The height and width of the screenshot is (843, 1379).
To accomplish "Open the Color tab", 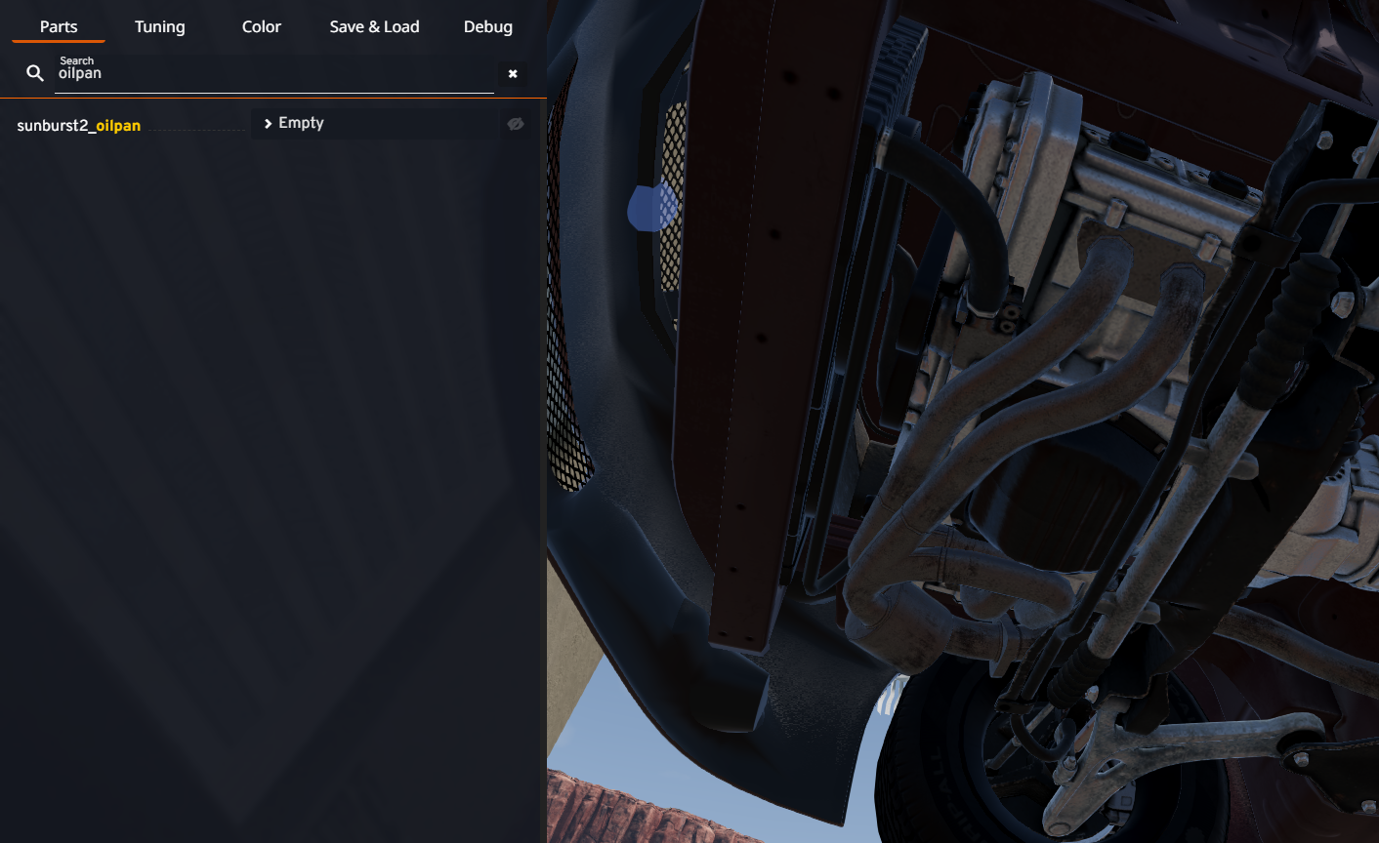I will click(x=262, y=26).
